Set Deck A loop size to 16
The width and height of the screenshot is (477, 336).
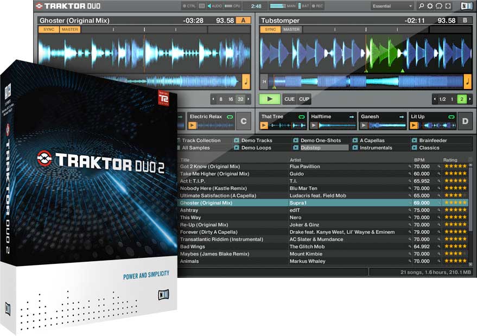click(x=231, y=99)
